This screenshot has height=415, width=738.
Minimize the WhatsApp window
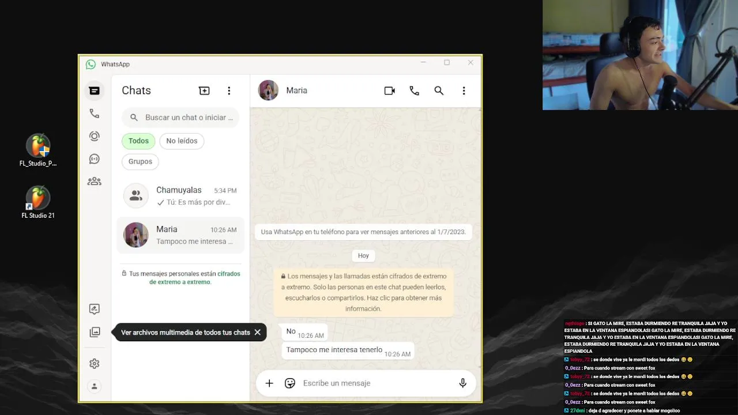[423, 62]
